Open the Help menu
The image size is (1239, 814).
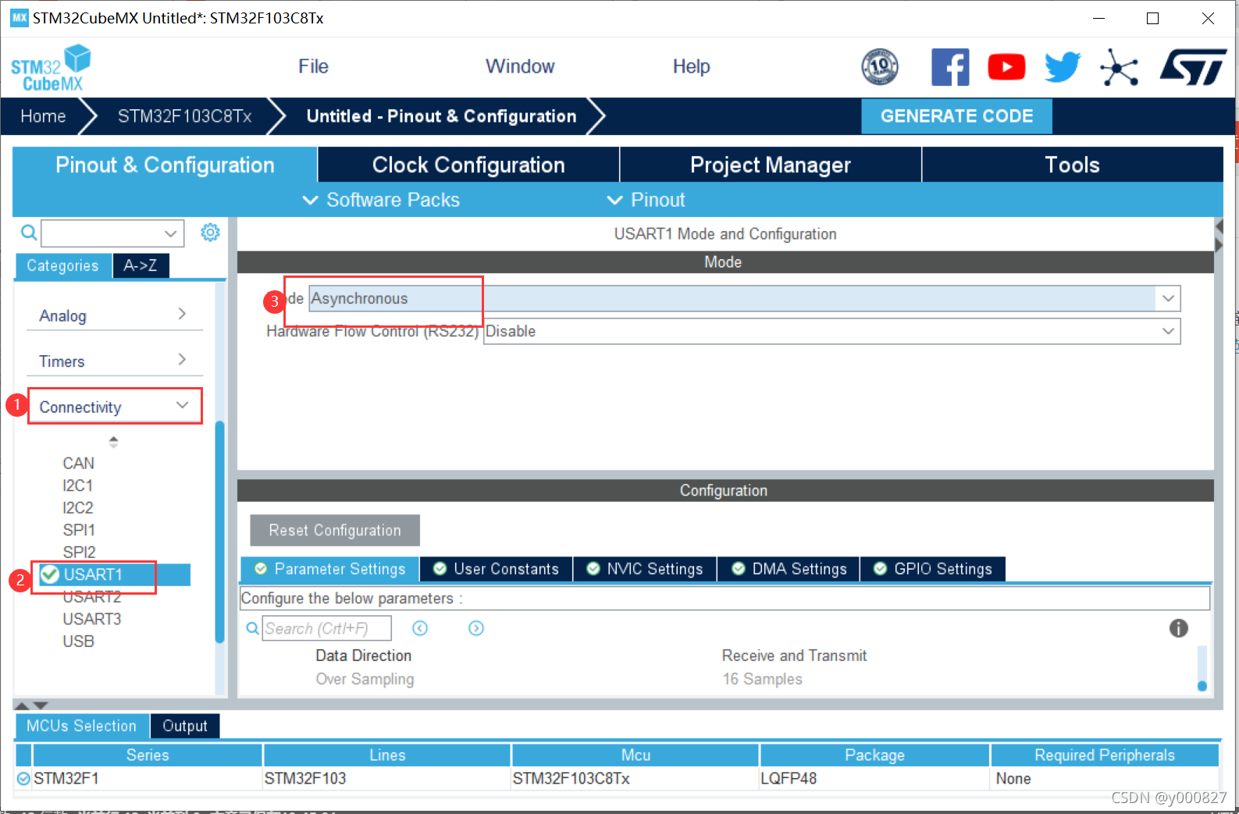691,67
